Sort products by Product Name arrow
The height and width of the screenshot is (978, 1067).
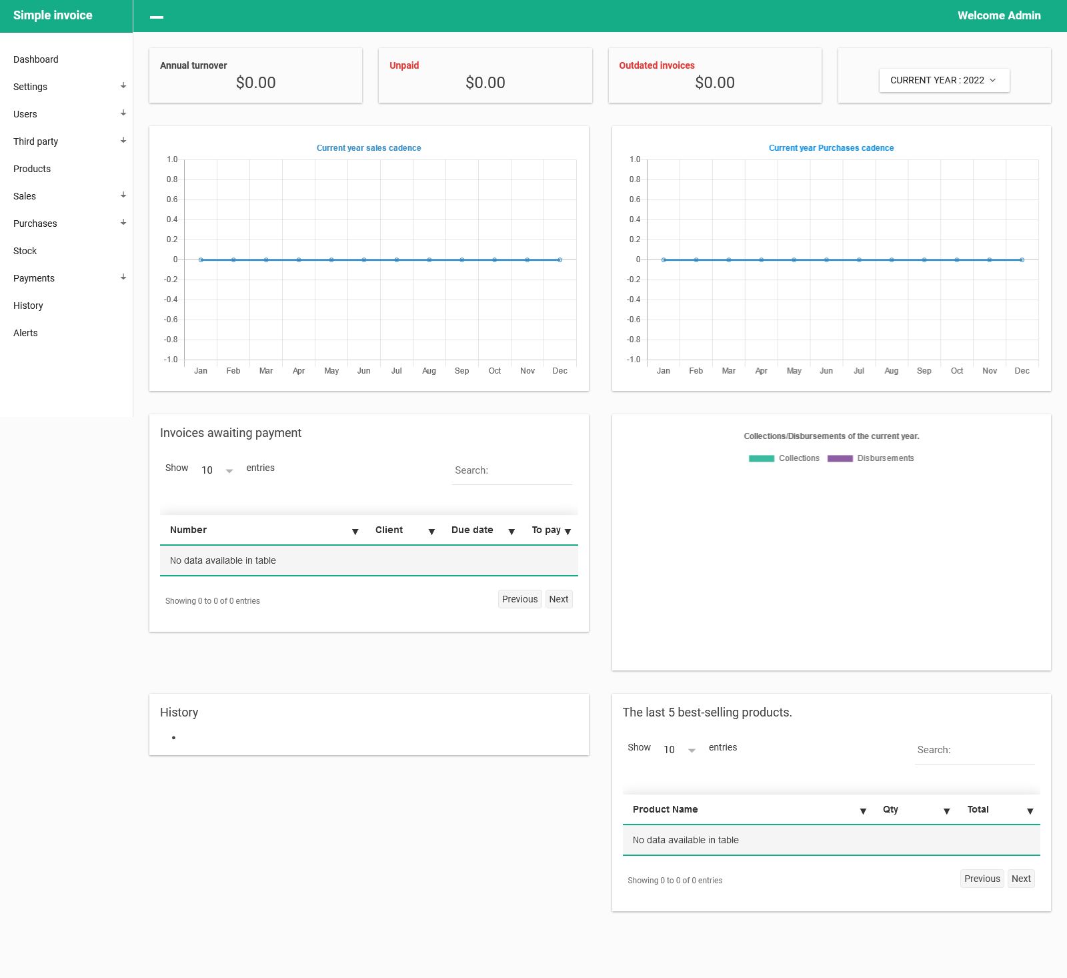click(x=863, y=811)
